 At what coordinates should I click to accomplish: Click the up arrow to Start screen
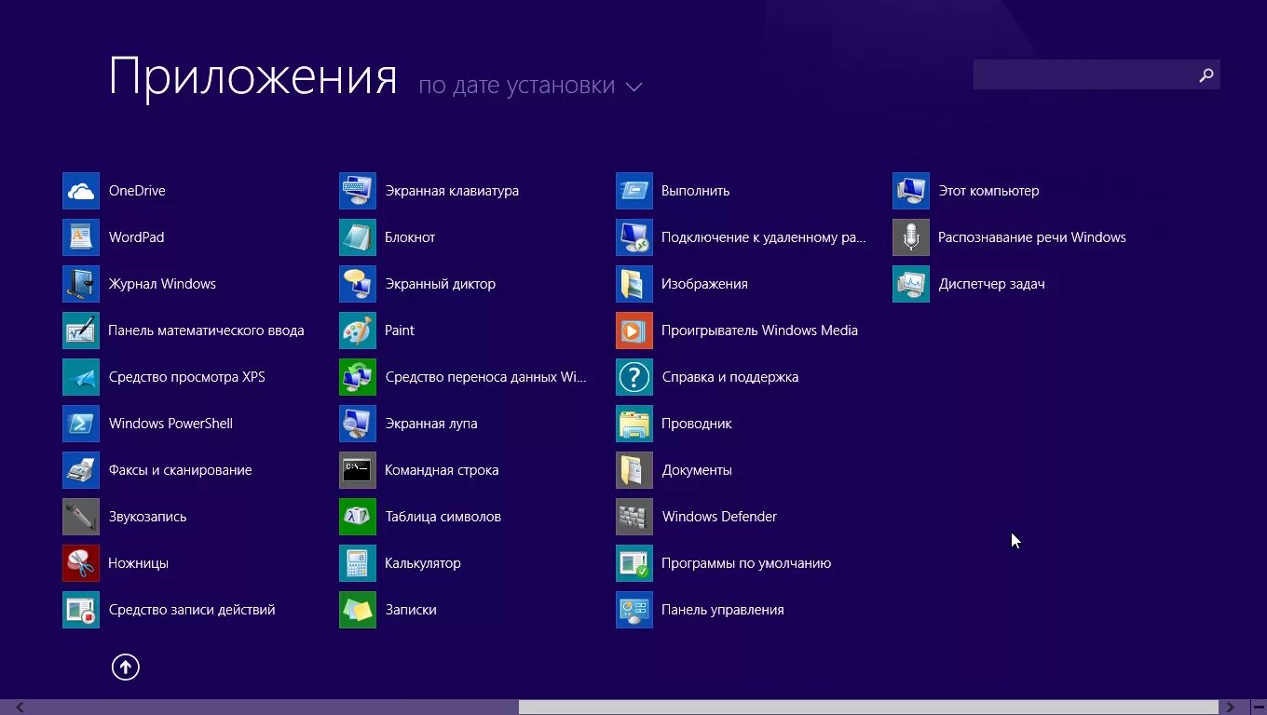tap(126, 667)
